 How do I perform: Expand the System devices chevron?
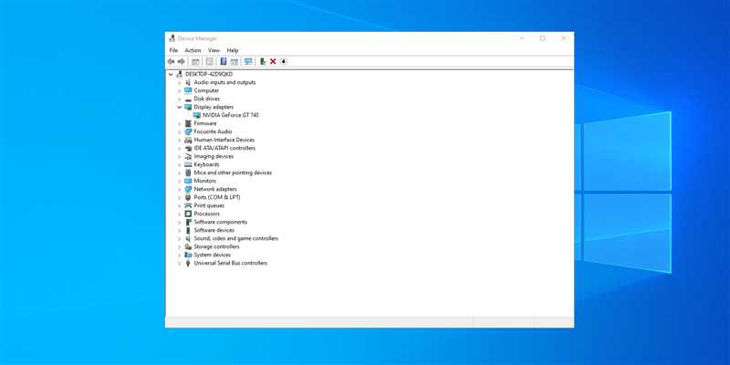(179, 255)
